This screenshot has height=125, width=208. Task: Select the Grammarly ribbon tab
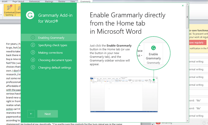click(85, 2)
